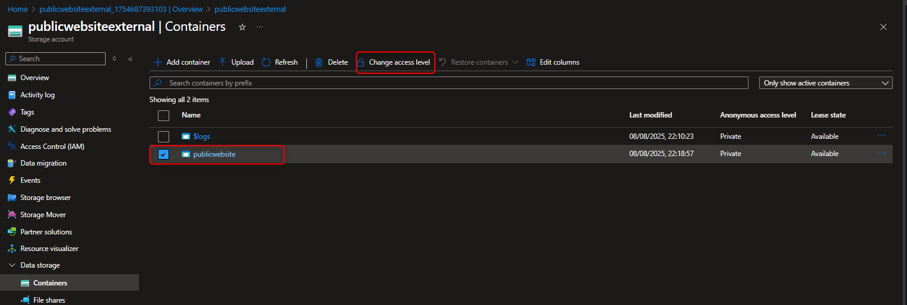
Task: Click the Resource visualizer icon
Action: 12,249
